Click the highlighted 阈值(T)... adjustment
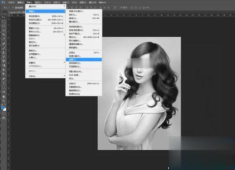This screenshot has height=170, width=235. pos(84,60)
